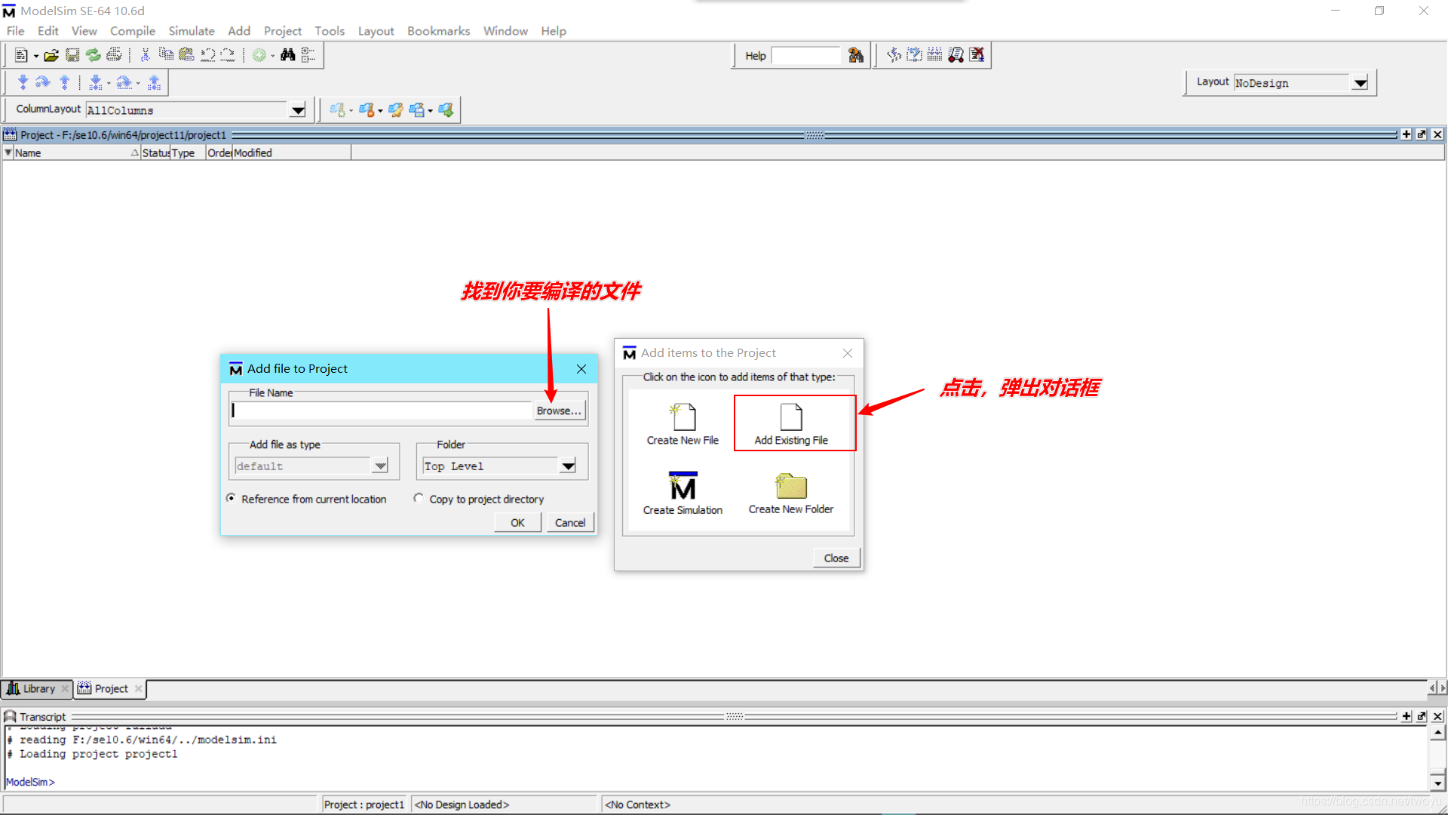This screenshot has width=1448, height=815.
Task: Click the Browse... button
Action: pos(559,411)
